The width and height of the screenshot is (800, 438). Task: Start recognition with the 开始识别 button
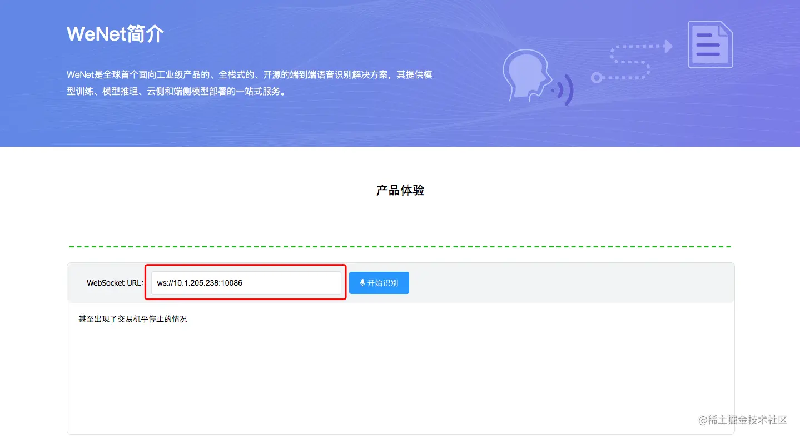(379, 283)
